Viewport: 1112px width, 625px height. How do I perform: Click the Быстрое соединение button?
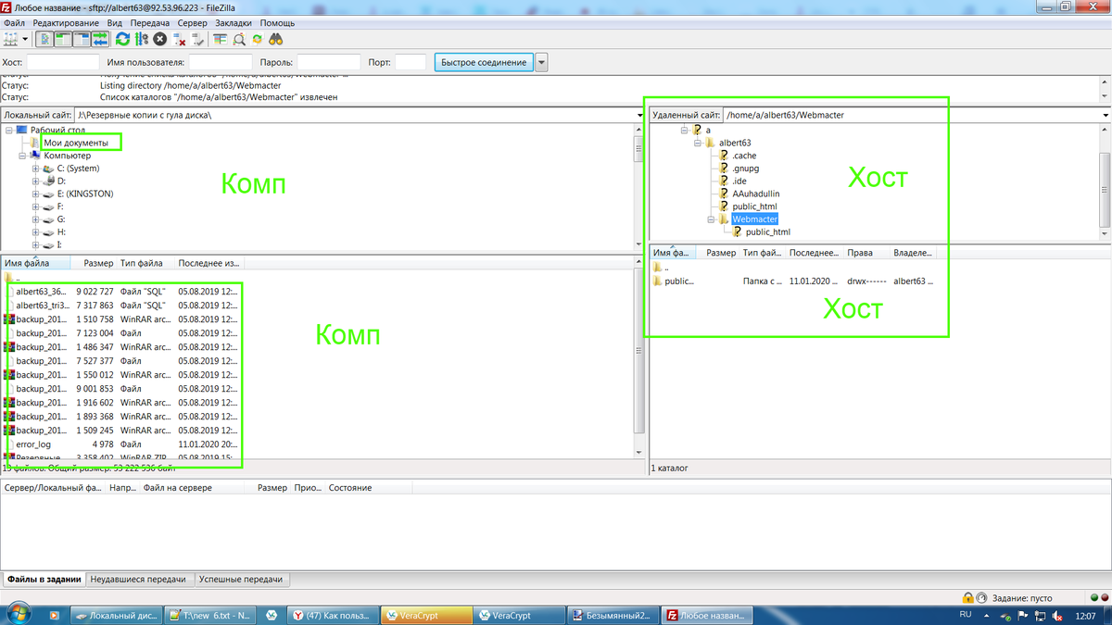[x=484, y=62]
